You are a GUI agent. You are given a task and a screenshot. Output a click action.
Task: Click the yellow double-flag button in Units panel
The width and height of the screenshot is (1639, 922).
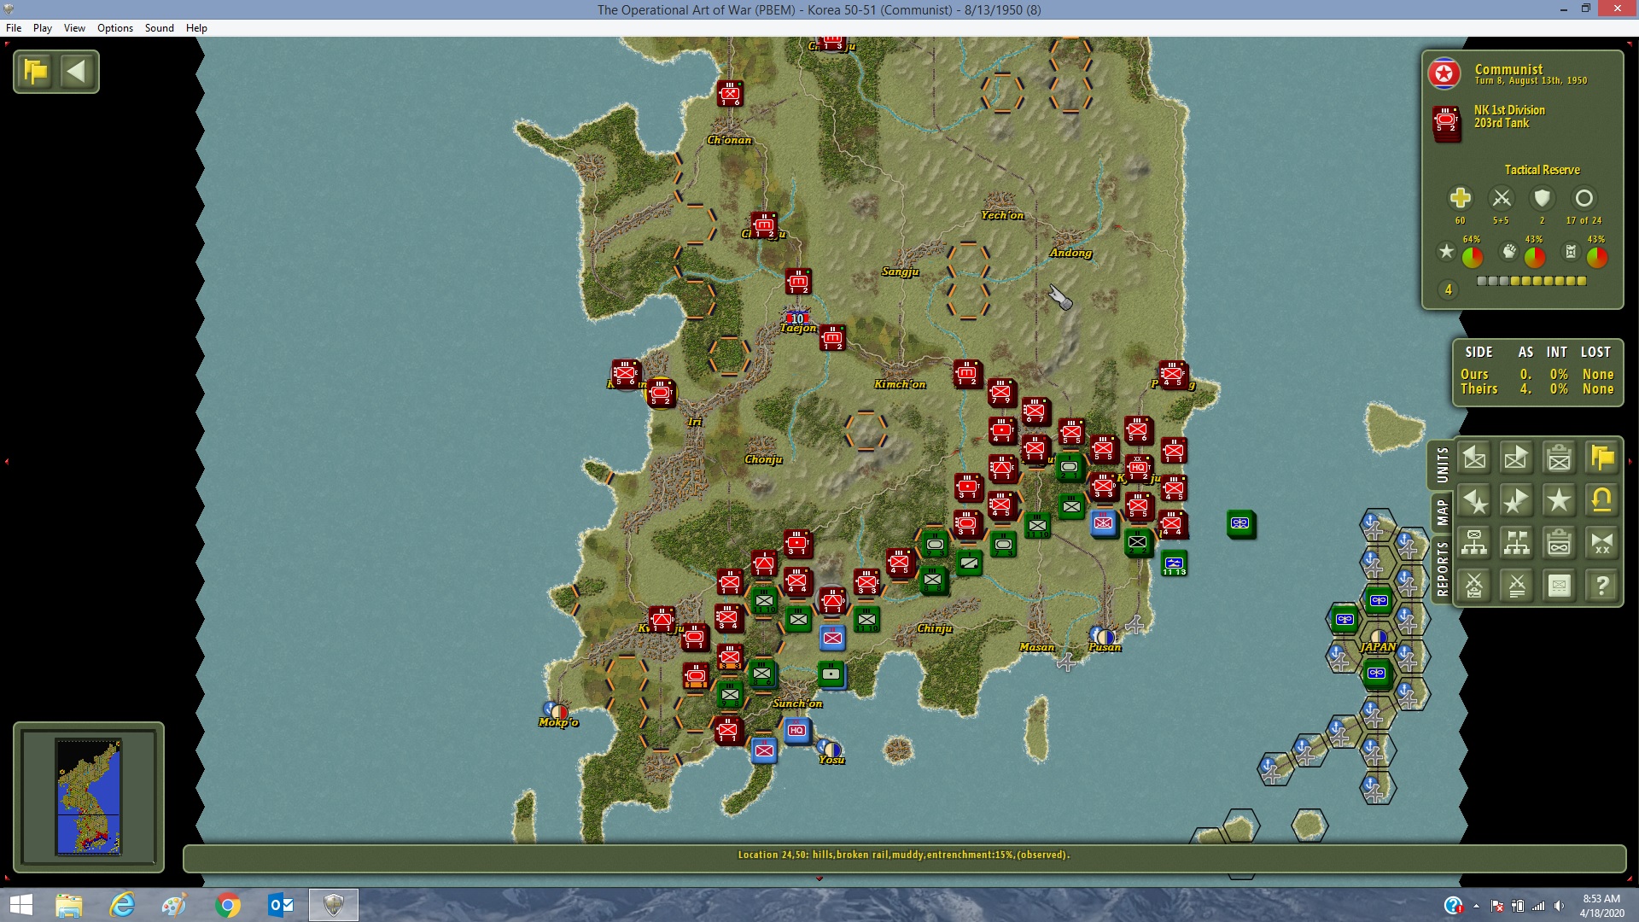click(1602, 458)
